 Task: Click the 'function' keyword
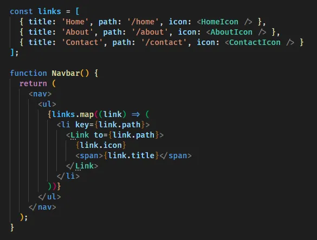point(28,73)
